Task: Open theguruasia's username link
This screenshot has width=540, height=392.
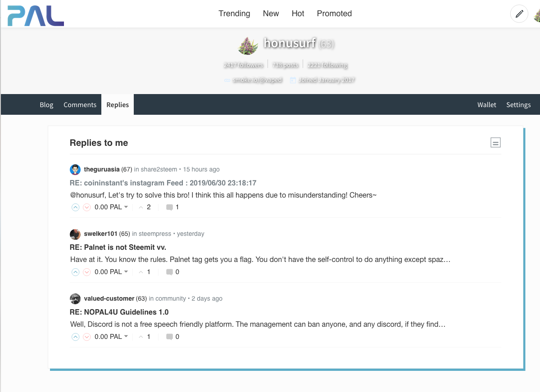Action: tap(102, 169)
